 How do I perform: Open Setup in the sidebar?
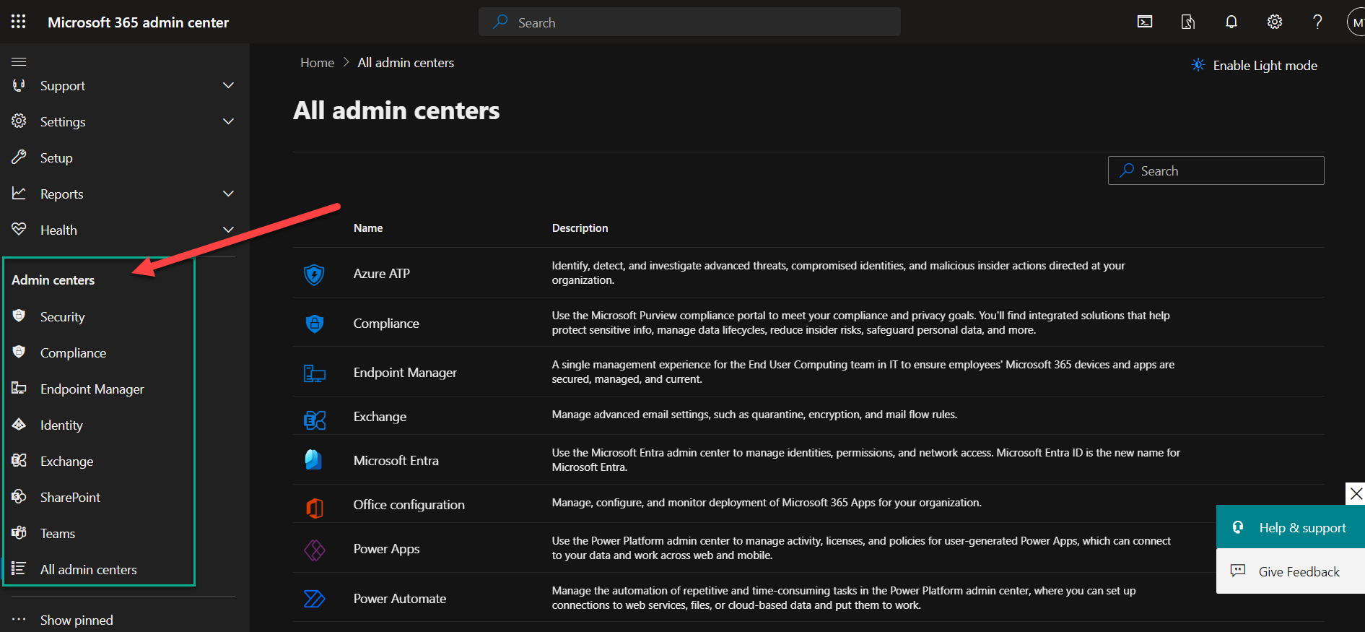pyautogui.click(x=56, y=158)
